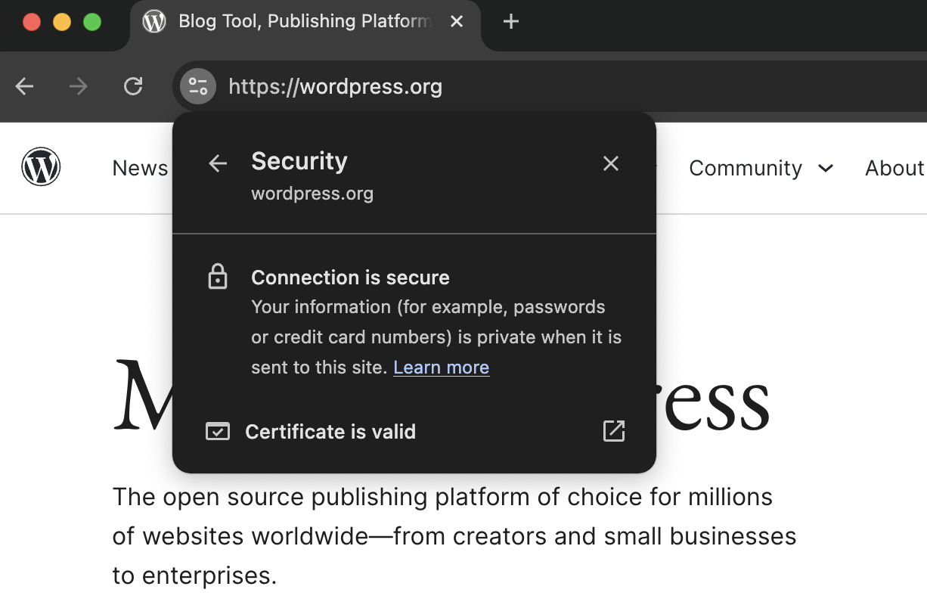Open site settings via the tune icon
The image size is (927, 605).
coord(197,86)
